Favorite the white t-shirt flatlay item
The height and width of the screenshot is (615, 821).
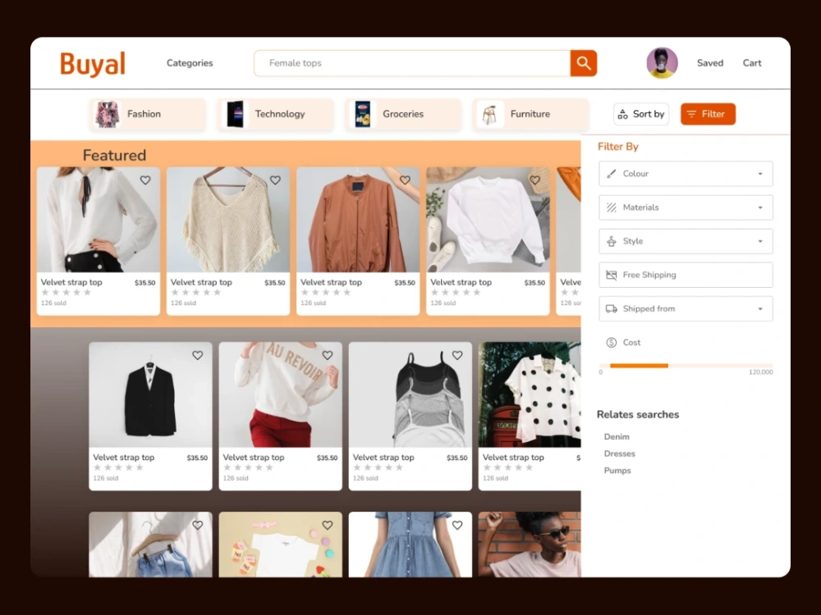(328, 525)
